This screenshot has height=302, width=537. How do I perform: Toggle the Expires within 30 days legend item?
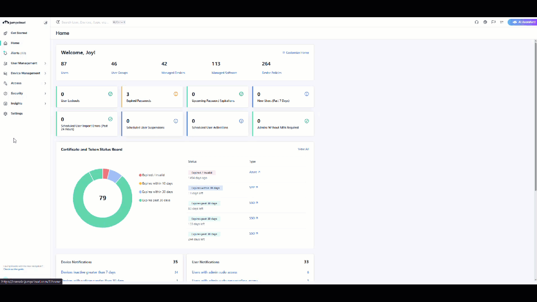click(x=156, y=192)
